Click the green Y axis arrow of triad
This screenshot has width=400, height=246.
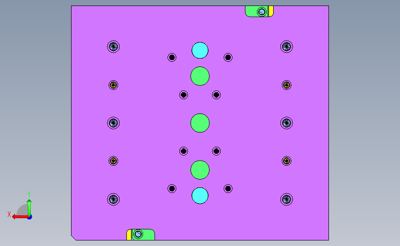[x=30, y=207]
